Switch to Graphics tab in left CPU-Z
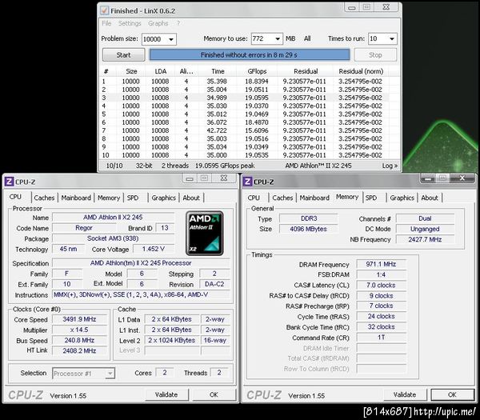This screenshot has width=480, height=420. 163,198
